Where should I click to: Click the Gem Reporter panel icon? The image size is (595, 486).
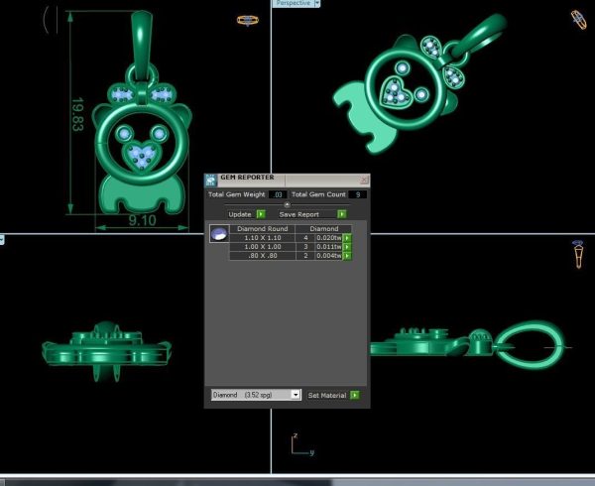tap(210, 181)
